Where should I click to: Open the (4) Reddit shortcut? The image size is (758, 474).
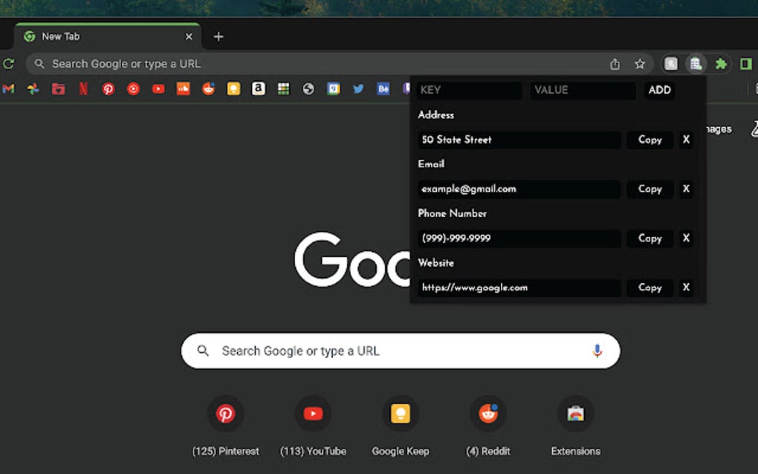pyautogui.click(x=488, y=426)
